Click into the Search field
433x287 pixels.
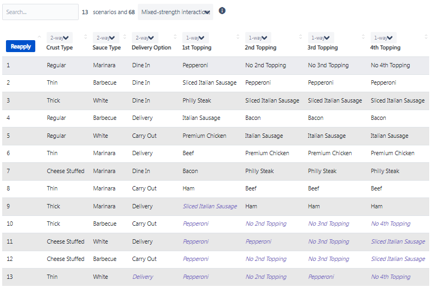click(x=40, y=12)
